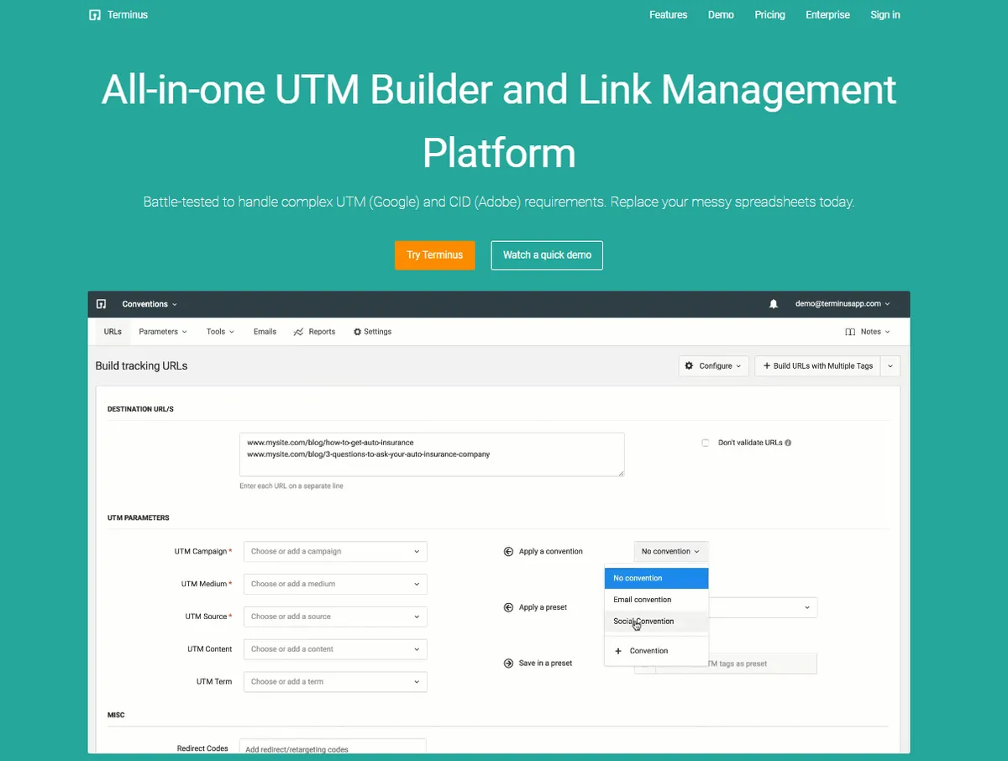This screenshot has width=1008, height=761.
Task: Open the UTM Campaign dropdown
Action: click(x=334, y=551)
